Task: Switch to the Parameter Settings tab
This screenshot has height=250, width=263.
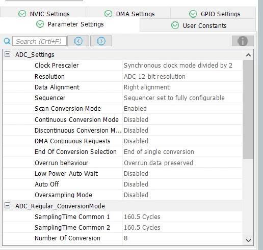Action: [x=70, y=24]
